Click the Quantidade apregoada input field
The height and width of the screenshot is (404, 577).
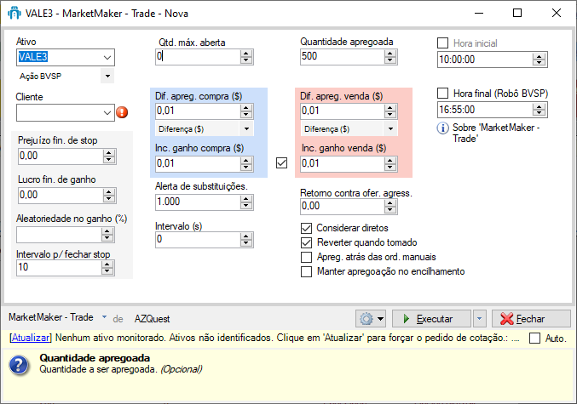tap(341, 57)
